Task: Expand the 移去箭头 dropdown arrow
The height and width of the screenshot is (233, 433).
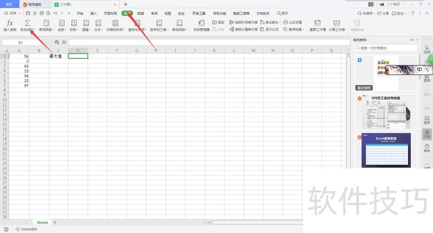Action: (x=280, y=22)
